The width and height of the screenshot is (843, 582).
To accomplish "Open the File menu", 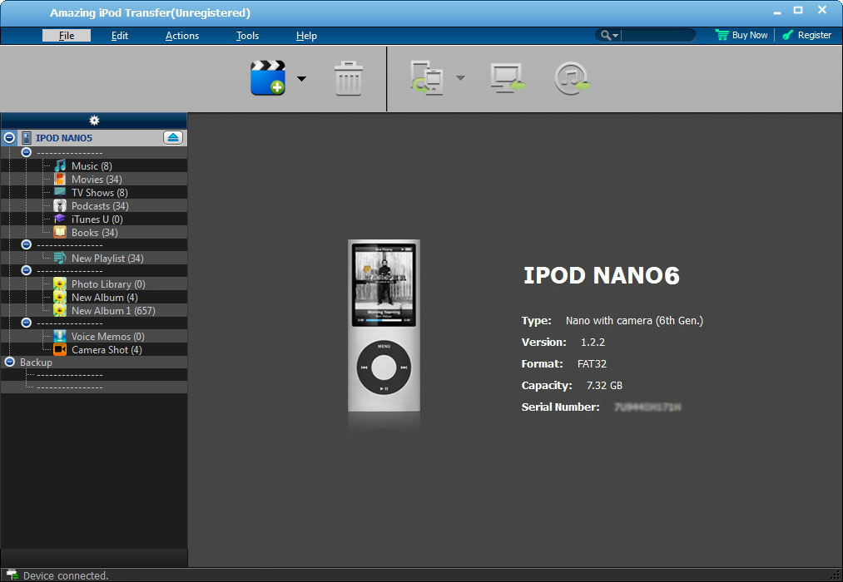I will (67, 36).
